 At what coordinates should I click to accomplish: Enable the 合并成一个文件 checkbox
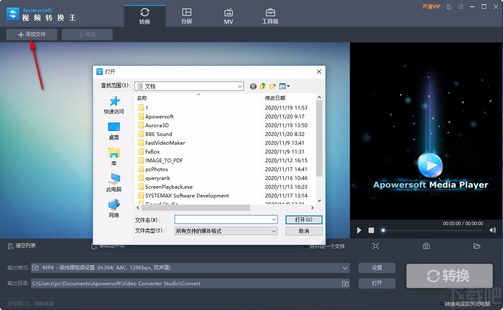(x=305, y=246)
